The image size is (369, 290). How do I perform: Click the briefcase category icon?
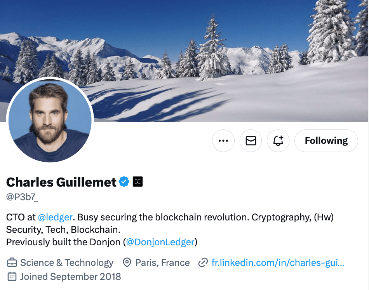pos(12,263)
